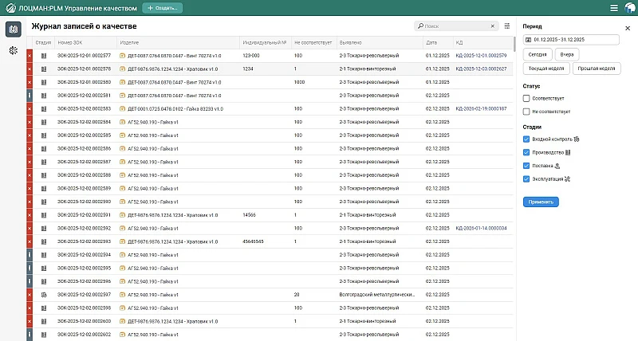Click product icon in row 0002580

(x=123, y=82)
